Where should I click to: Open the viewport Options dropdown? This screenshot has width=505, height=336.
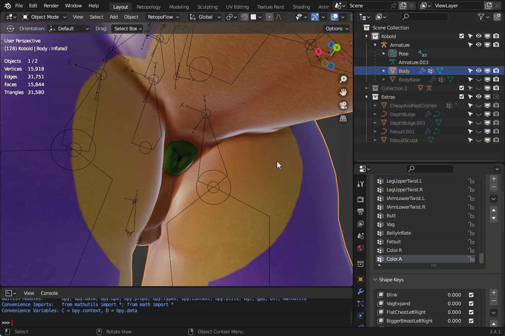click(337, 29)
